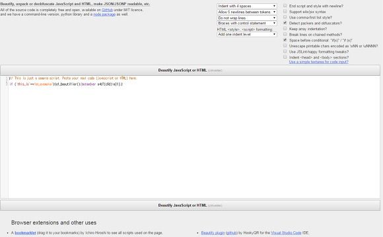Open the 'Allow 5 newlines between tokens' dropdown
Screen dimensions: 383x237
coord(247,12)
